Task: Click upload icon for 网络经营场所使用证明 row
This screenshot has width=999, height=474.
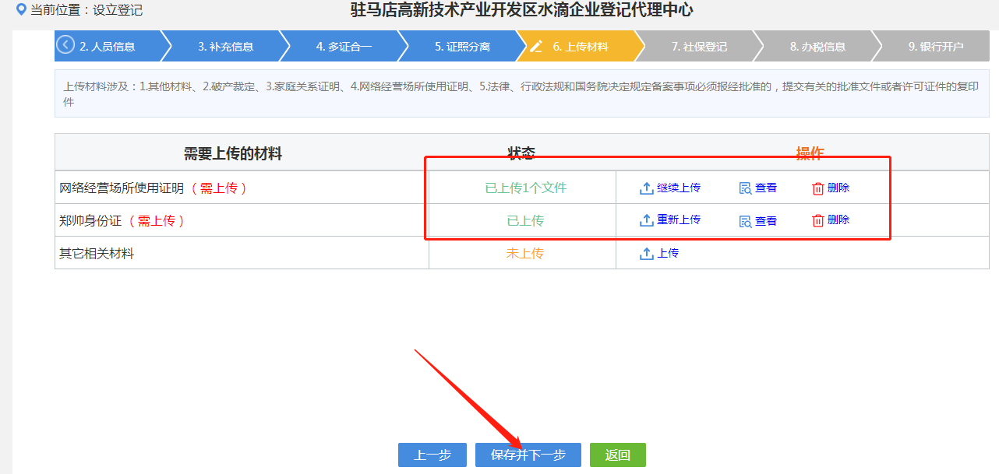Action: click(x=646, y=188)
